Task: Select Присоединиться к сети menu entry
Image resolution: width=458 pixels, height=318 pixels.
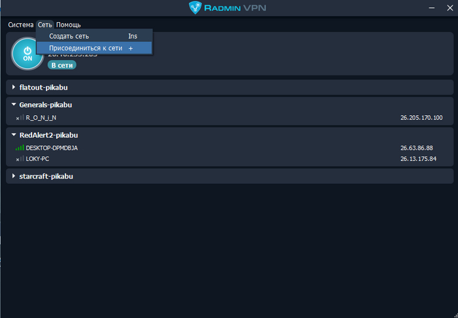Action: click(x=94, y=48)
